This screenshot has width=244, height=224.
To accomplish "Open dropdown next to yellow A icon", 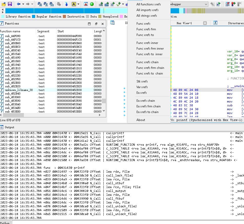I will [x=79, y=4].
